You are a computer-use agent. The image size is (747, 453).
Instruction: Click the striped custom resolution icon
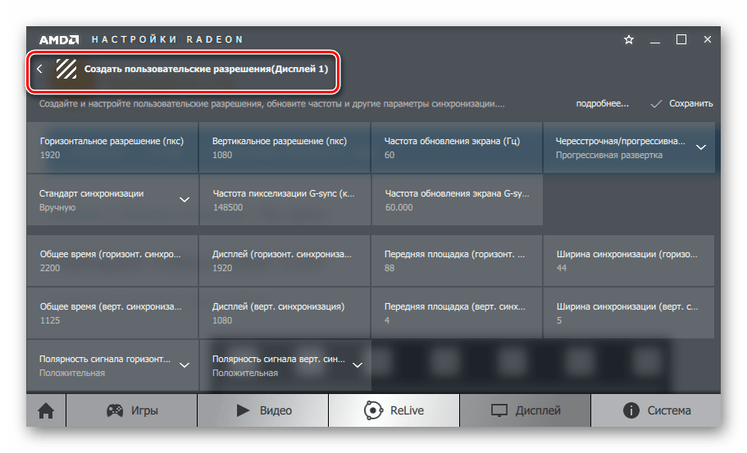[x=66, y=70]
